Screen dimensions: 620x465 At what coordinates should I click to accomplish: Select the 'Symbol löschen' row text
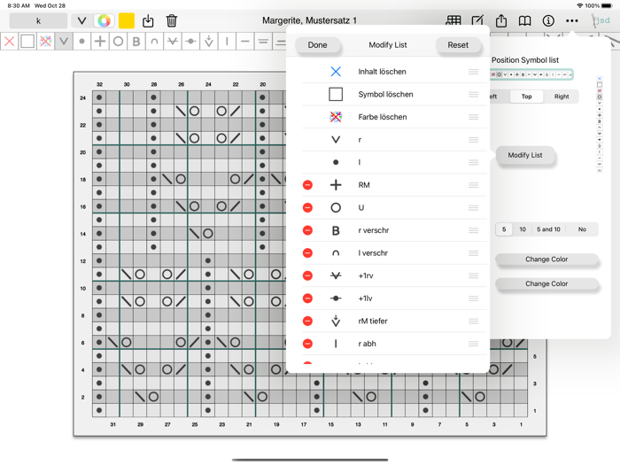[385, 94]
